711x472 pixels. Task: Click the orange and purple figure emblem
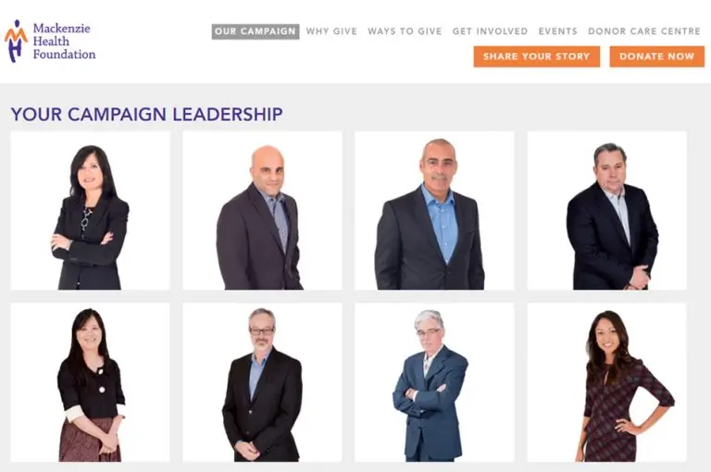pos(16,41)
